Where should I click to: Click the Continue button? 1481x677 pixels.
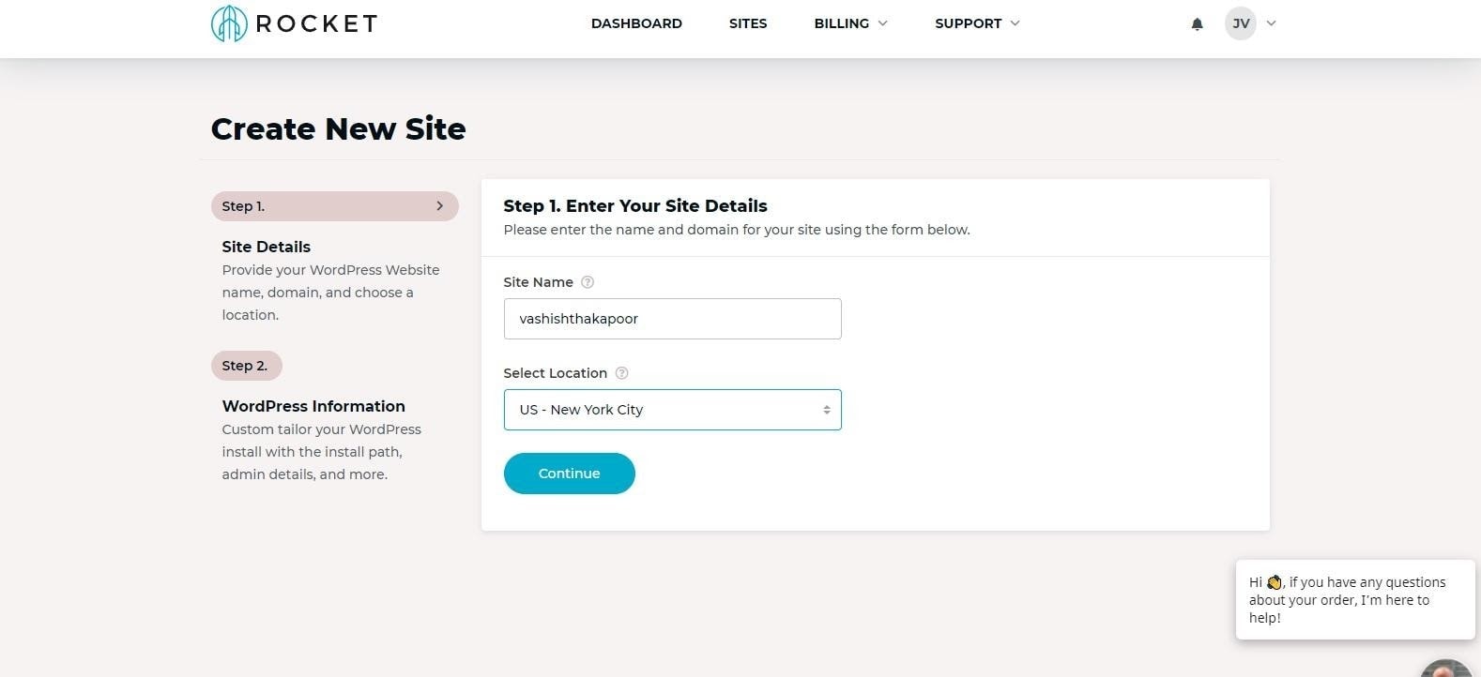point(569,474)
